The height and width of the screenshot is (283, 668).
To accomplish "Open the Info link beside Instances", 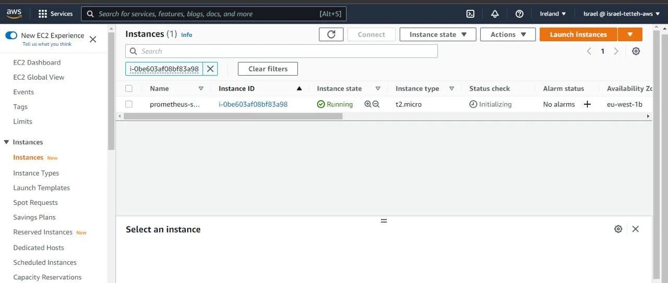I will coord(186,35).
